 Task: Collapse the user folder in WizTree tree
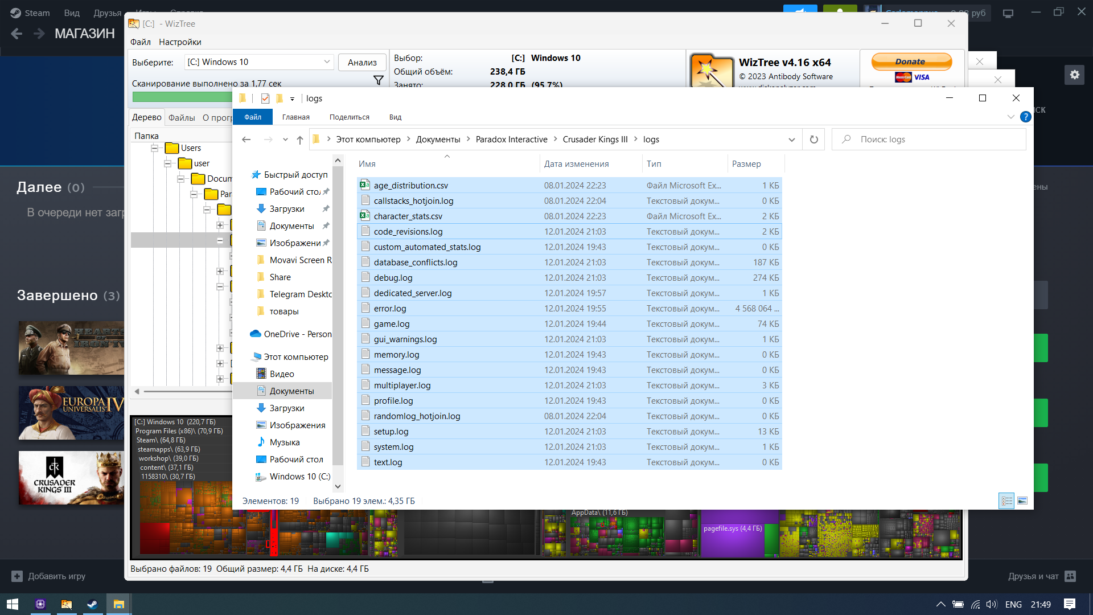167,163
